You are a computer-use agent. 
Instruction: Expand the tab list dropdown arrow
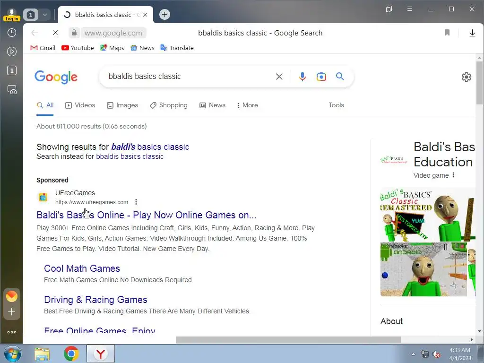45,15
